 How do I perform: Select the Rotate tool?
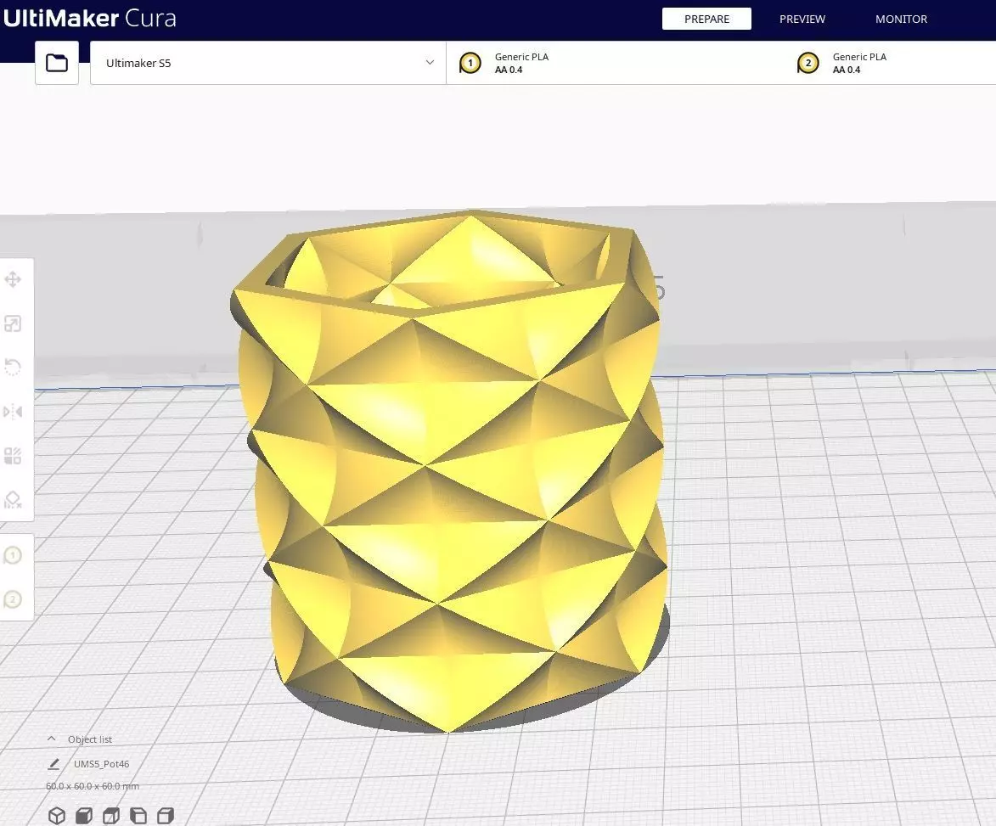point(13,368)
